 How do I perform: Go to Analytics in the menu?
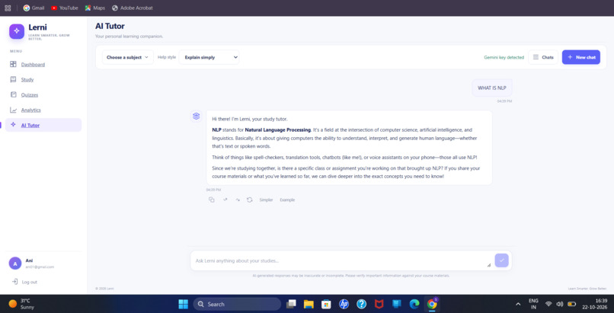[31, 110]
